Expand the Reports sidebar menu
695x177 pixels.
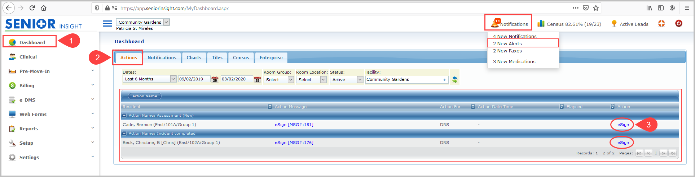93,128
